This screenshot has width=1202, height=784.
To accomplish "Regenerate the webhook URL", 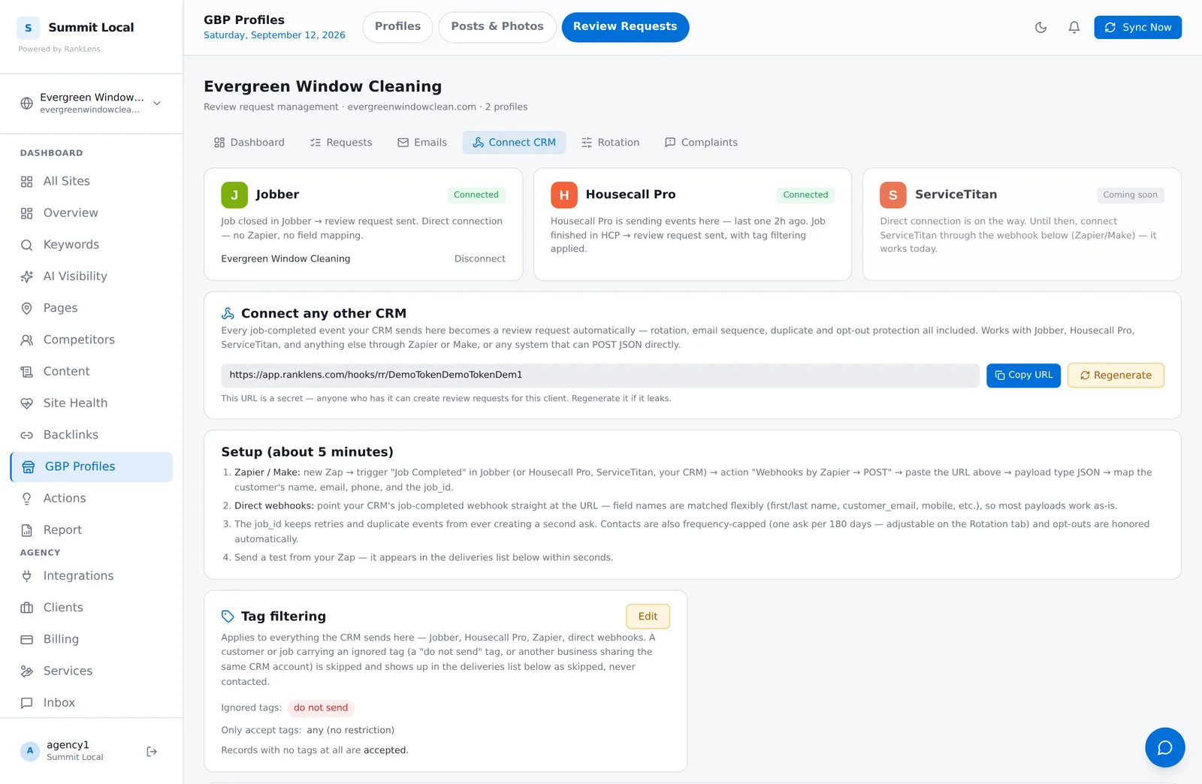I will [x=1116, y=375].
